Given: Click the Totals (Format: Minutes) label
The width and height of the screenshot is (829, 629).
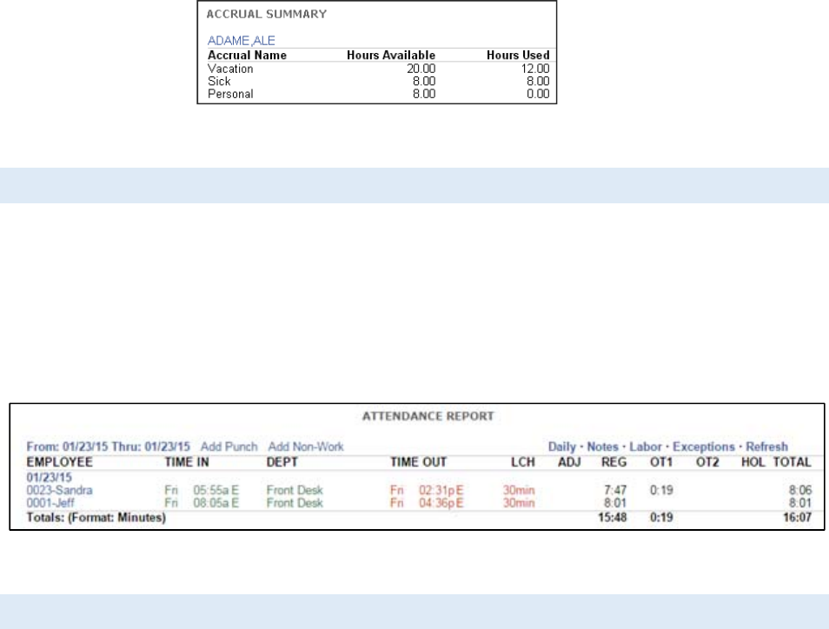Looking at the screenshot, I should (96, 518).
